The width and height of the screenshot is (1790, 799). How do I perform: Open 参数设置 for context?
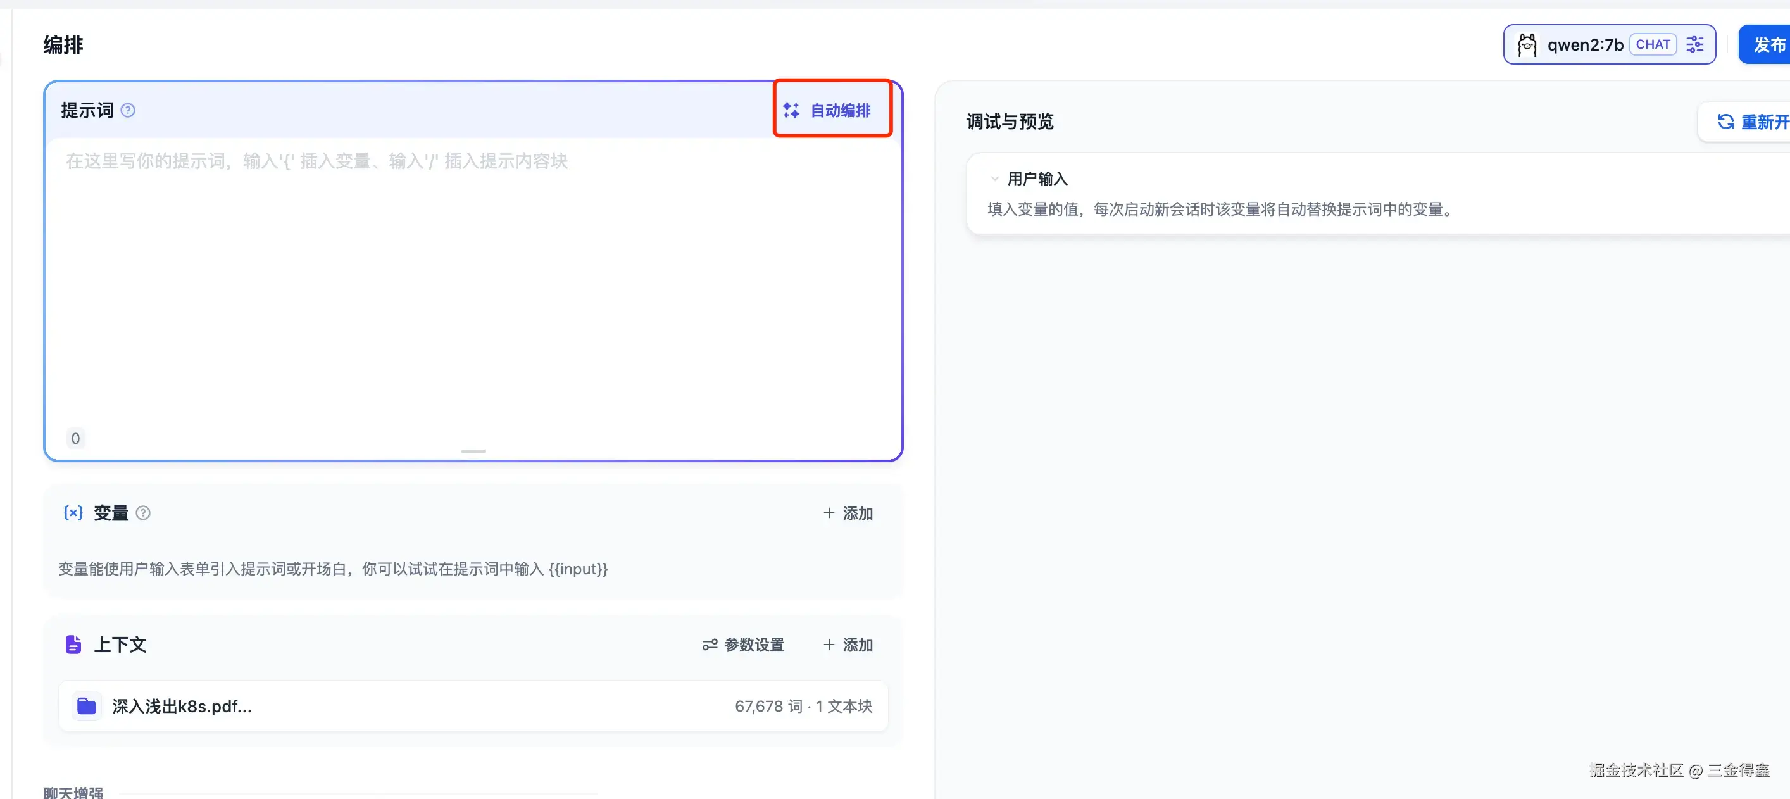point(753,645)
